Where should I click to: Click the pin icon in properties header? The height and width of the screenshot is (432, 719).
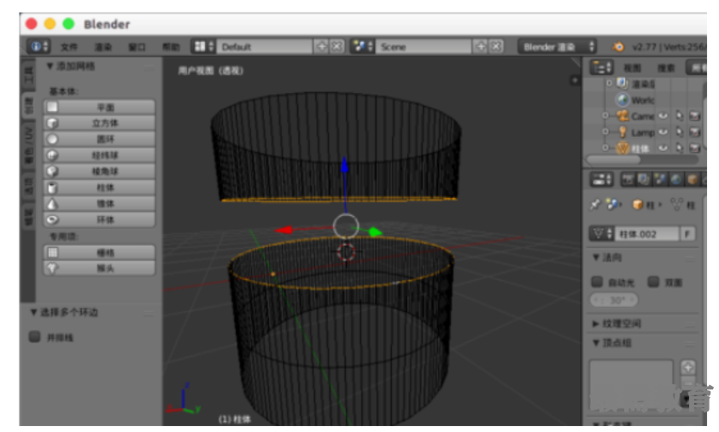(x=595, y=205)
